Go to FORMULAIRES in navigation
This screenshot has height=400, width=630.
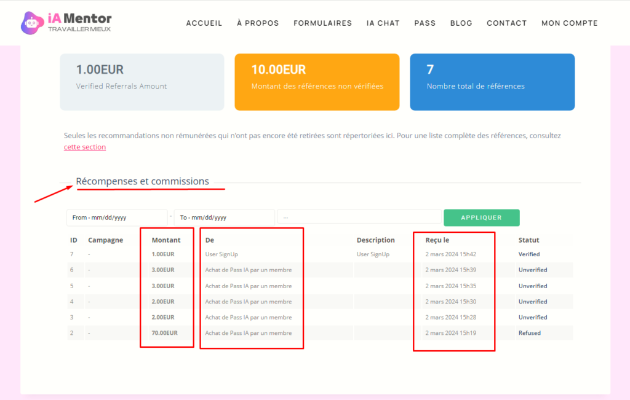(322, 23)
